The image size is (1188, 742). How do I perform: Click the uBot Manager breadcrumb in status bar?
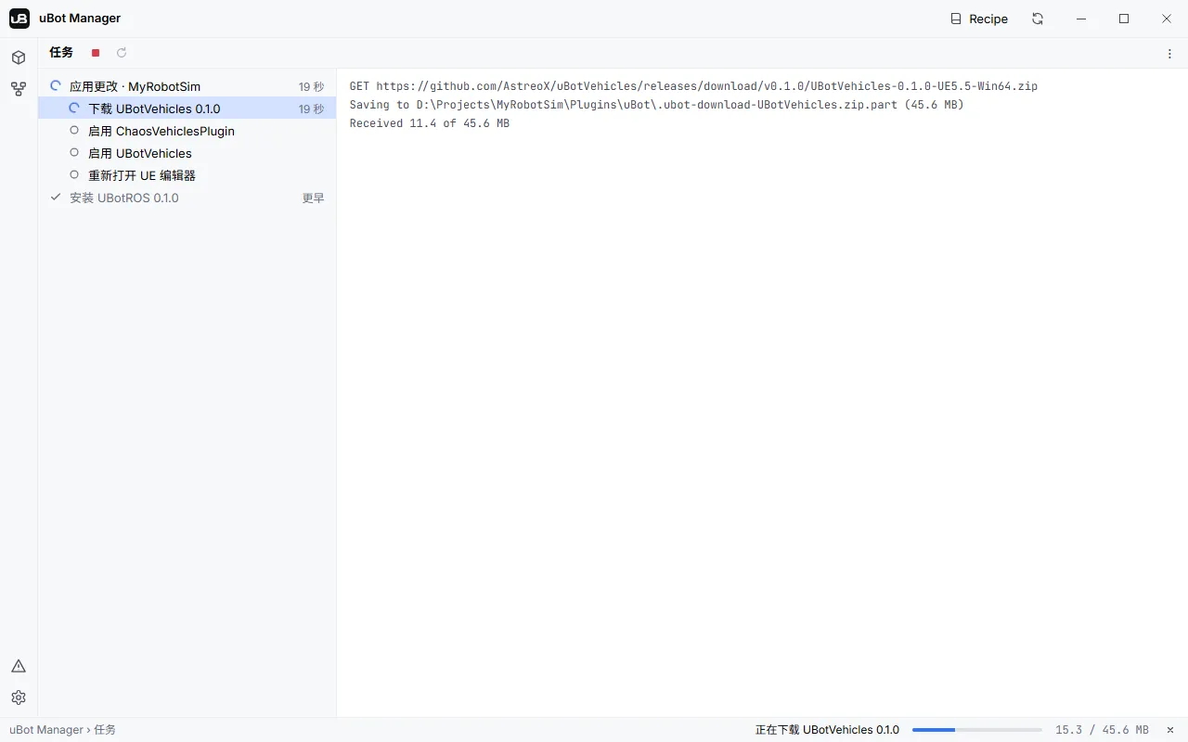46,730
